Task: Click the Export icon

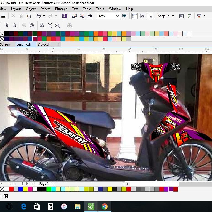Action: (x=82, y=16)
